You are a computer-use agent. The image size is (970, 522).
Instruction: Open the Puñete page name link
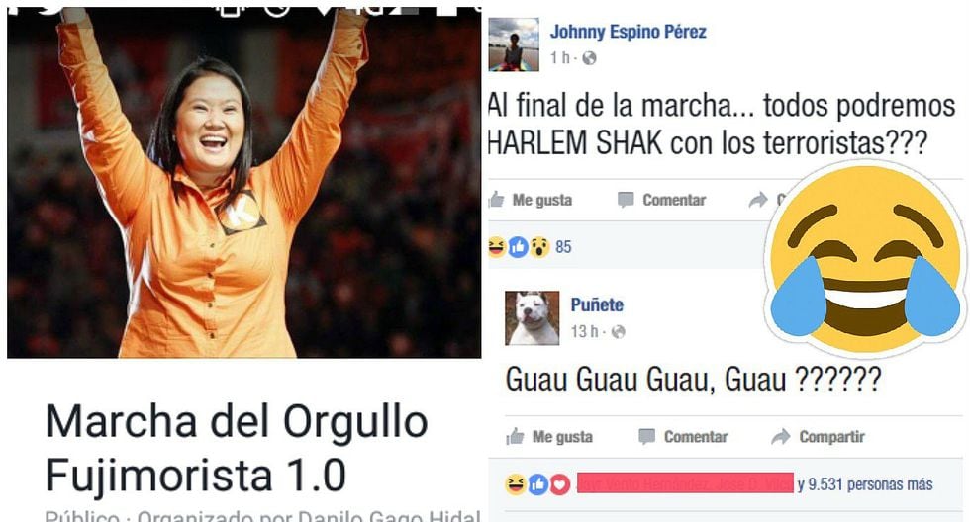tap(596, 304)
